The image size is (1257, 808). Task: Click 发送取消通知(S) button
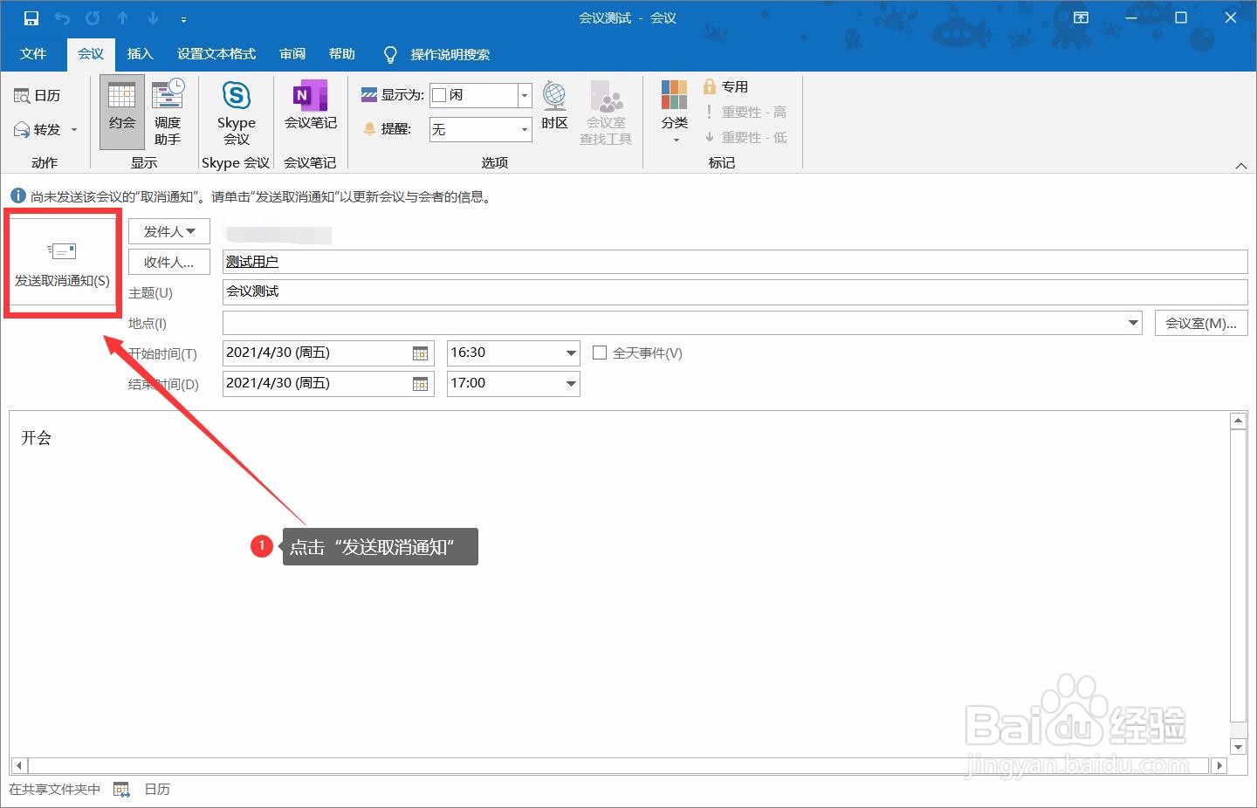point(62,262)
